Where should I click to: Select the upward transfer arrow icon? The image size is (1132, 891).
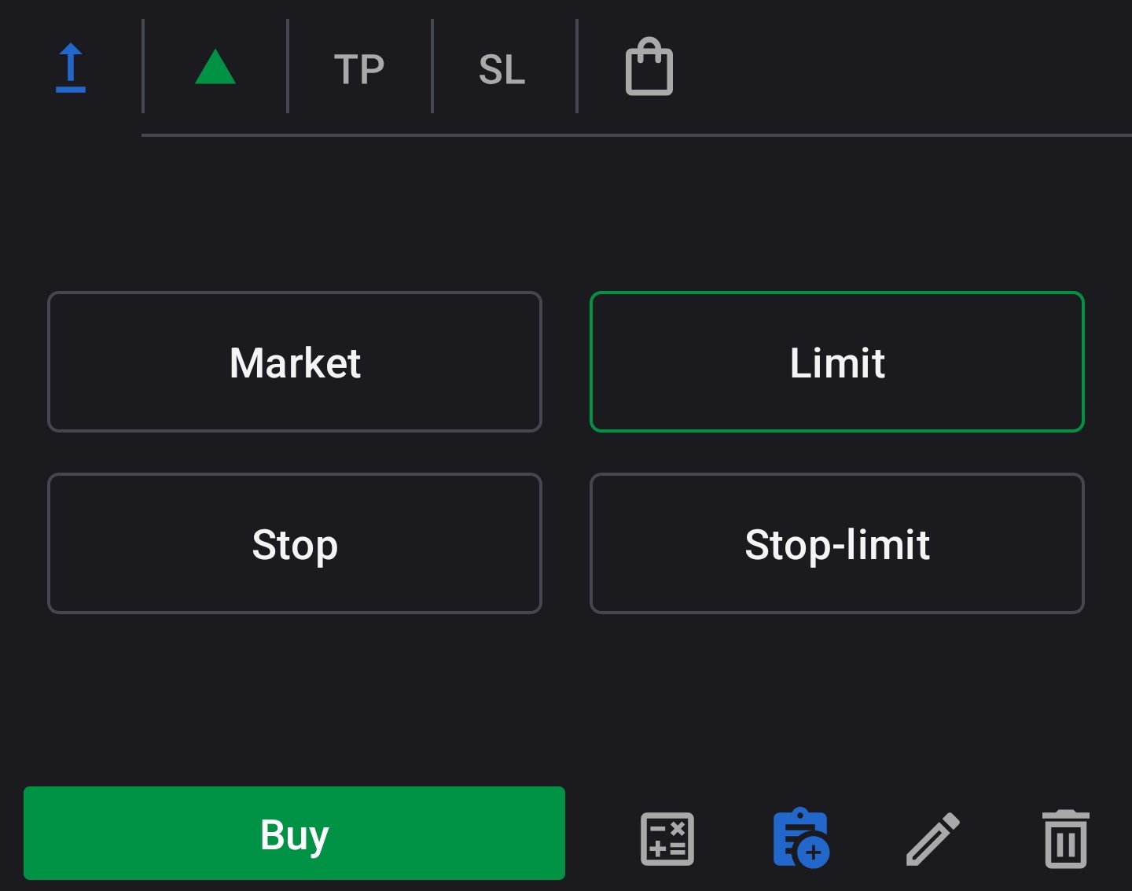point(71,67)
